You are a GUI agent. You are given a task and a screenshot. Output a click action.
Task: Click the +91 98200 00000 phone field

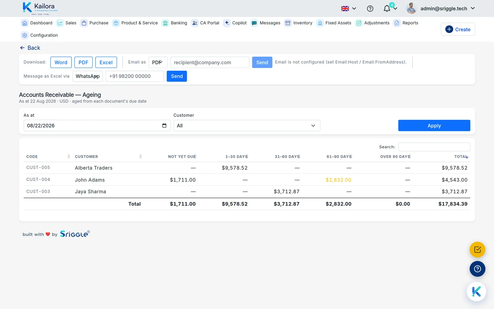(x=135, y=76)
